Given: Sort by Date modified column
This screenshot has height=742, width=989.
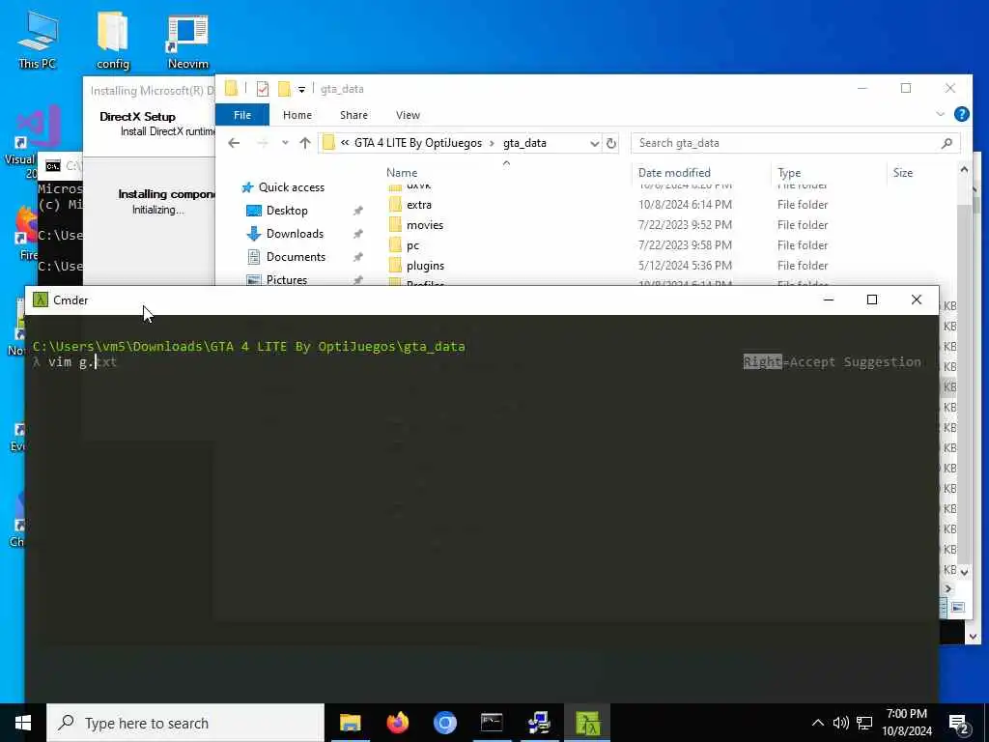Looking at the screenshot, I should click(x=674, y=173).
